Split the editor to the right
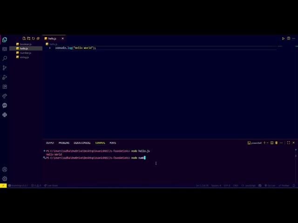 (289, 39)
